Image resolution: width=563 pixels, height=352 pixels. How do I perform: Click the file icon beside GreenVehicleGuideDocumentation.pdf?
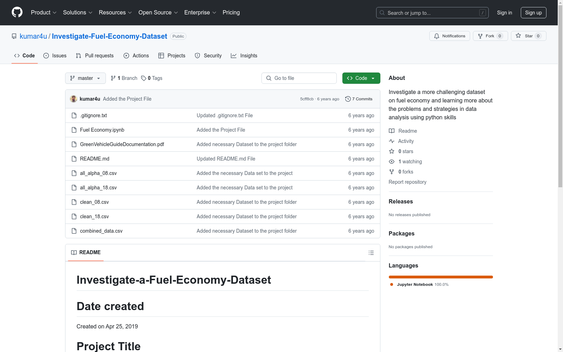[x=74, y=144]
